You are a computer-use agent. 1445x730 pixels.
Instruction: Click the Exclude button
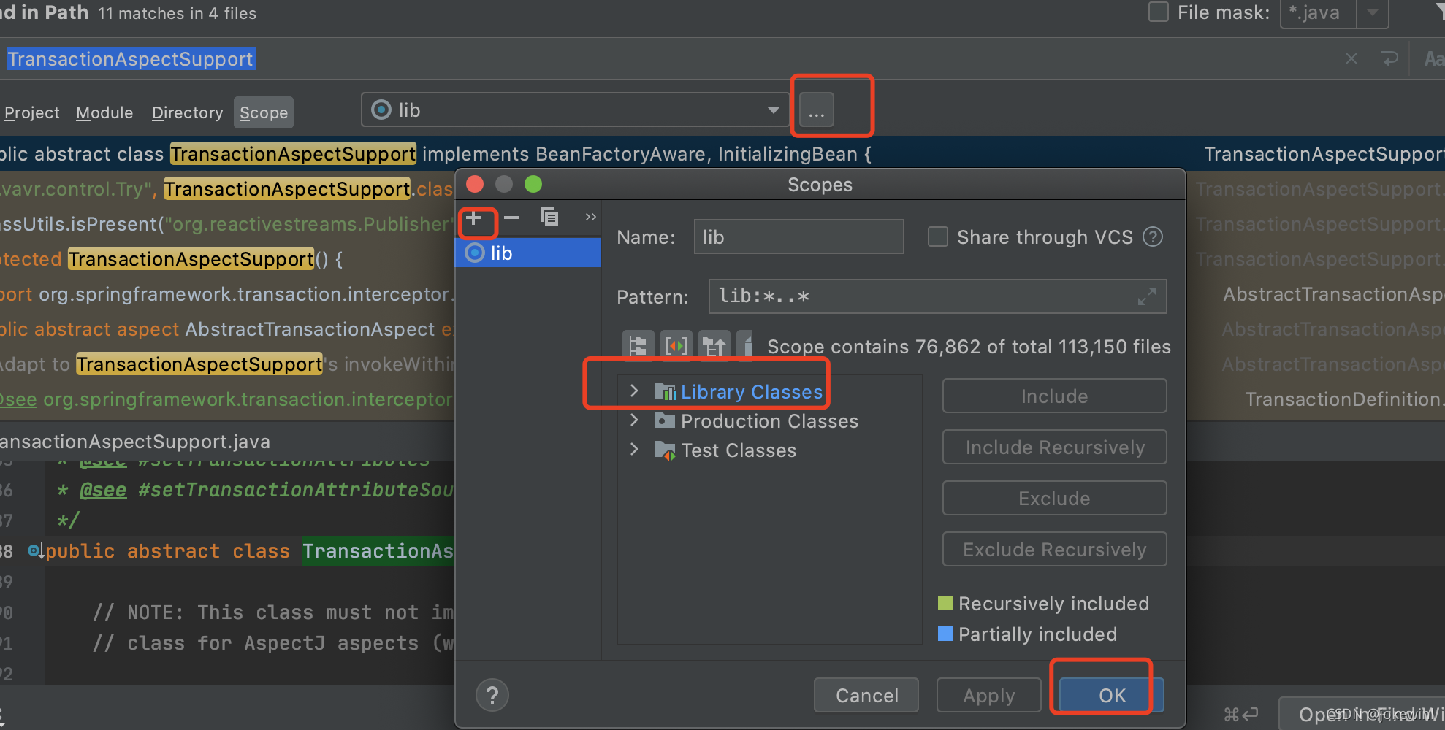click(x=1054, y=499)
